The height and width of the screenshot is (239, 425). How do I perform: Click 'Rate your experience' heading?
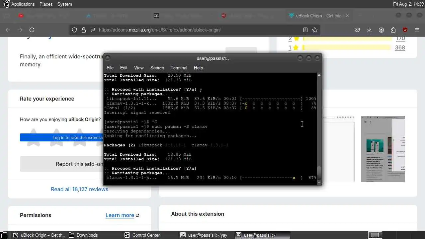[x=47, y=99]
